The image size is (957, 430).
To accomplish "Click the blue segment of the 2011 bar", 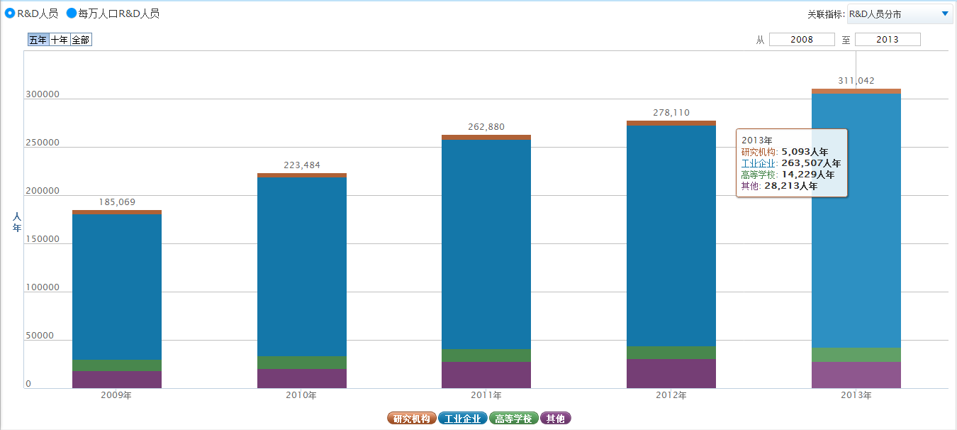I will [x=486, y=241].
